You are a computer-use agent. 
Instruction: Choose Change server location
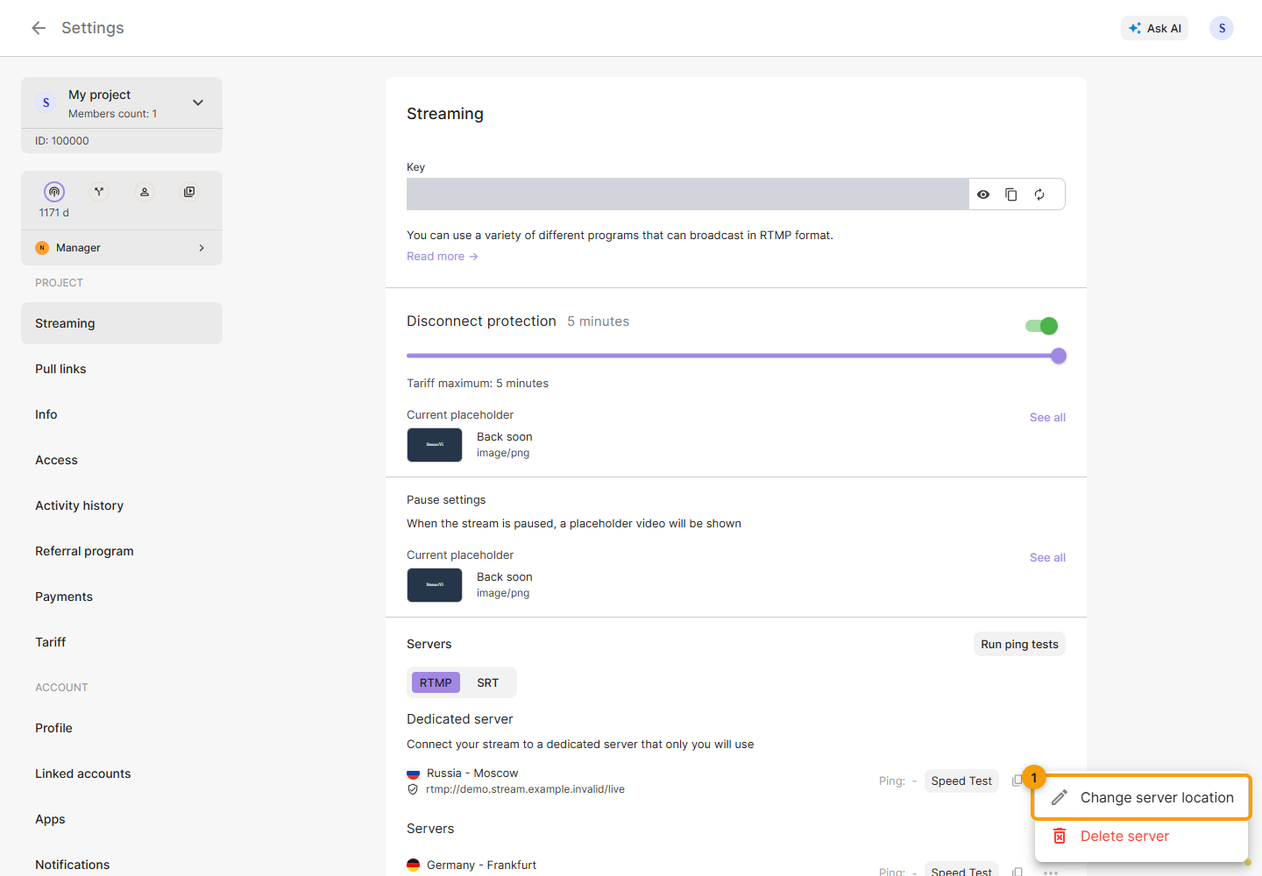[x=1142, y=798]
